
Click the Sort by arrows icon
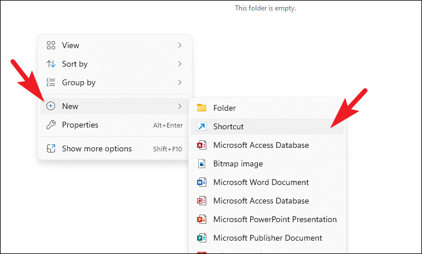pos(50,64)
